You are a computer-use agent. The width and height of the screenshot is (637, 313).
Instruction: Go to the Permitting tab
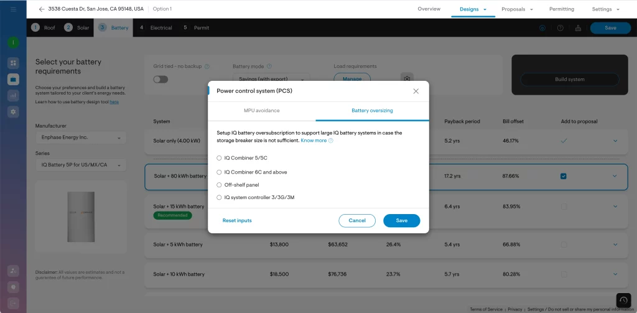(x=561, y=9)
